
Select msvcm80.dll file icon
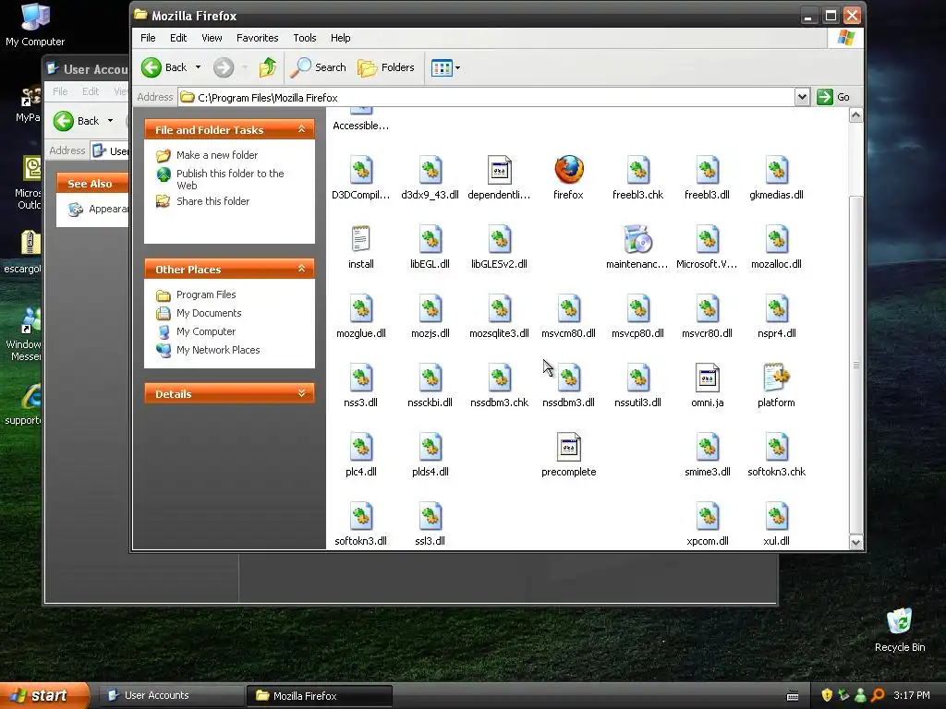click(568, 308)
